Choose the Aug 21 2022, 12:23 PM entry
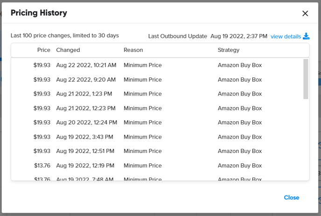Viewport: 321px width, 216px height. (x=85, y=108)
